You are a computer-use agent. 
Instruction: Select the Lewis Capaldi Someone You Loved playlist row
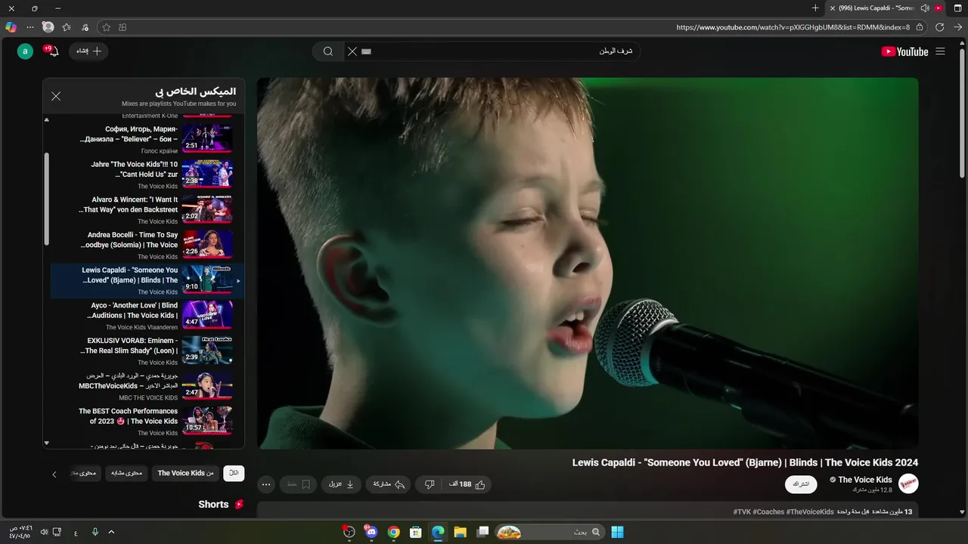click(x=147, y=280)
